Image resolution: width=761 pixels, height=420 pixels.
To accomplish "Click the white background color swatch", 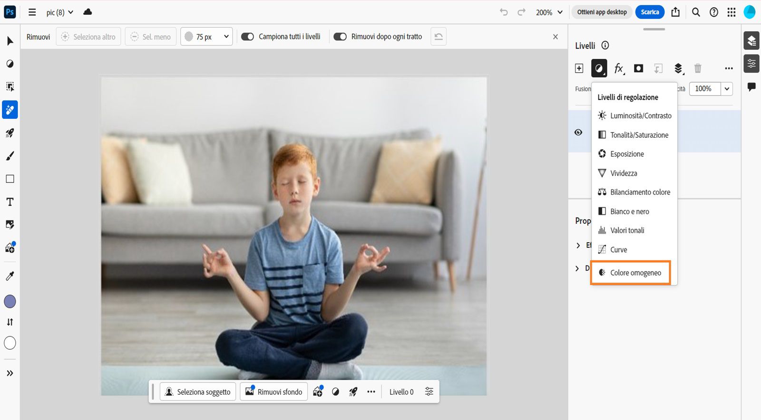I will point(10,343).
